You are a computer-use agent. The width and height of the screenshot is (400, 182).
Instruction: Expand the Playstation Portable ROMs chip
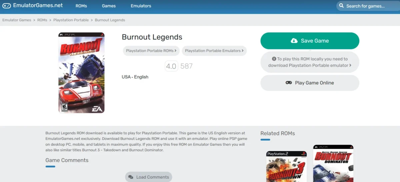(x=151, y=51)
